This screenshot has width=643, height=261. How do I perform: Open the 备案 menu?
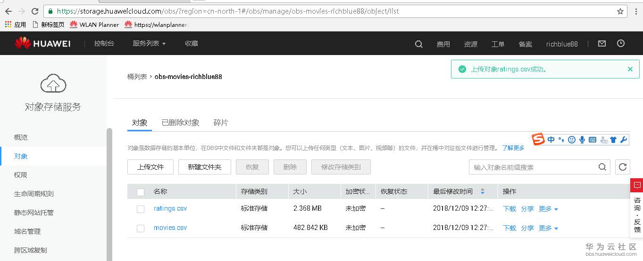pos(525,44)
